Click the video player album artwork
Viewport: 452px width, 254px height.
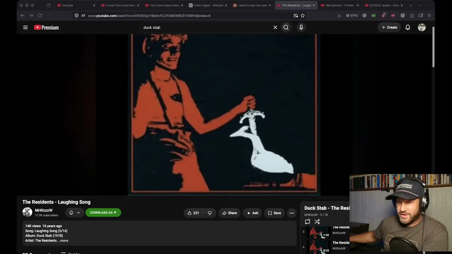coord(224,114)
